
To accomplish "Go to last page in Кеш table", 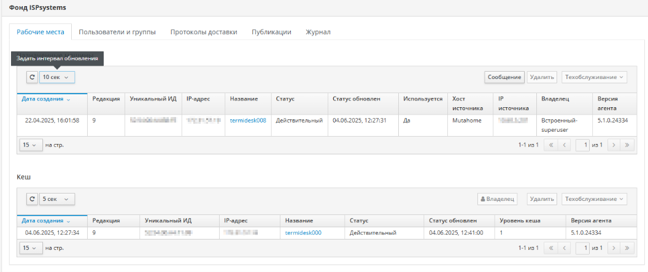I will 627,248.
